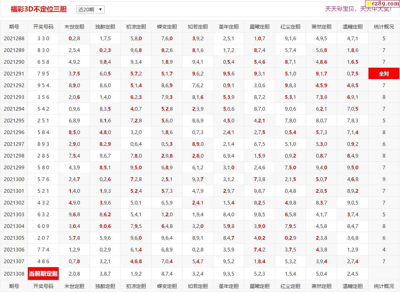This screenshot has height=292, width=400.
Task: Select the top 蝶变定胆 column header
Action: click(x=167, y=27)
